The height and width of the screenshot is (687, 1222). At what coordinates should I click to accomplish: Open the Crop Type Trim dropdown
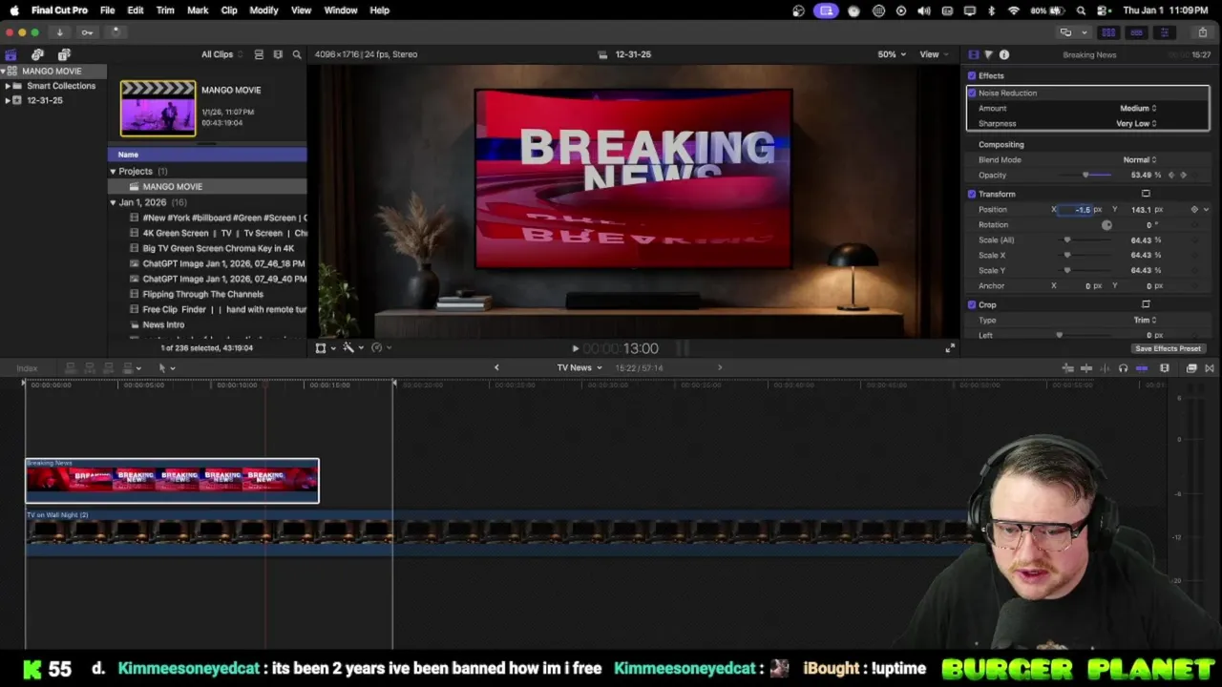pos(1145,320)
